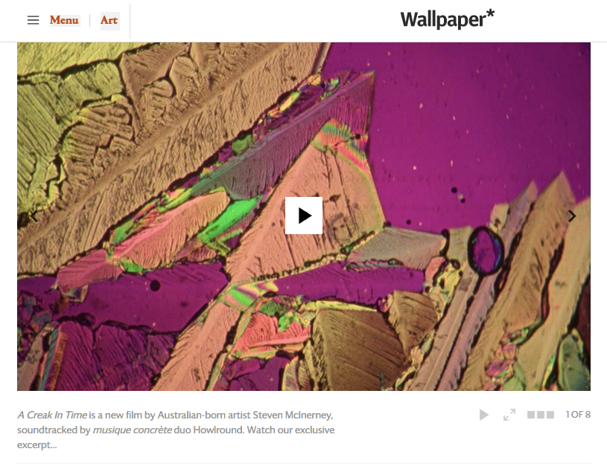607x466 pixels.
Task: Click the 1 OF 8 slide counter
Action: click(578, 415)
